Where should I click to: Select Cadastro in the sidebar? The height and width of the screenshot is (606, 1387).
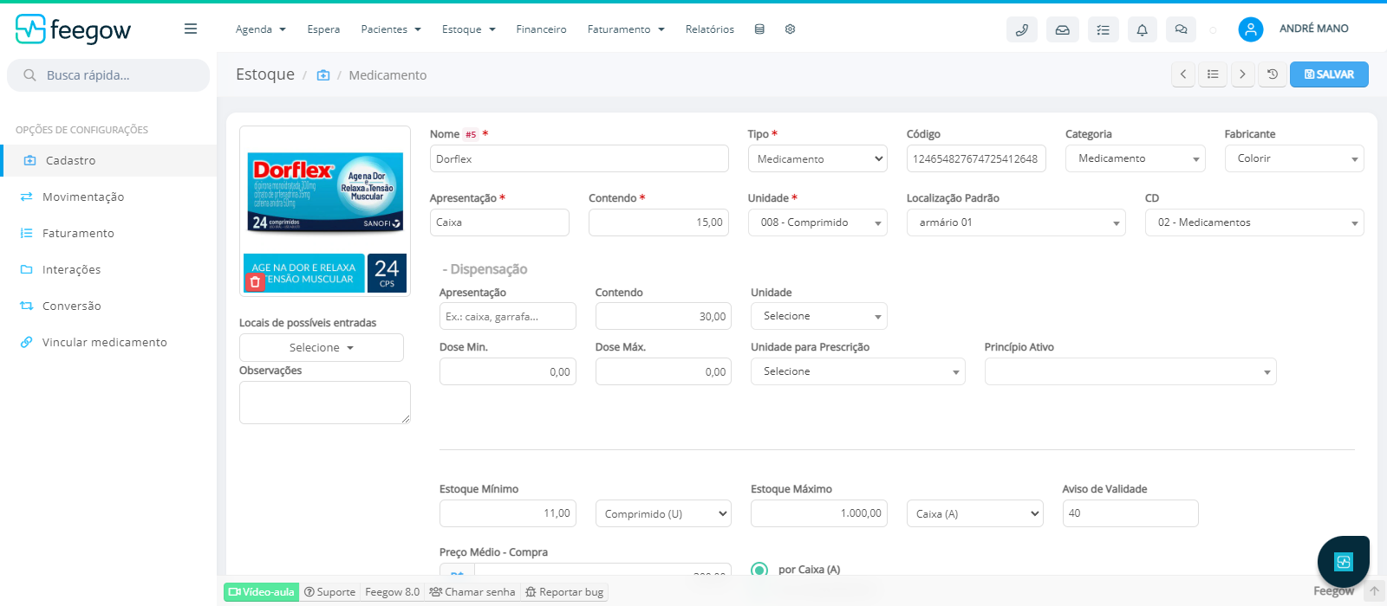[108, 160]
